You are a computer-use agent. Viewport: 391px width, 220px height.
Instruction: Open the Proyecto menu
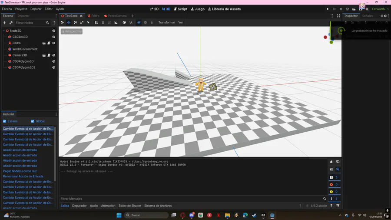(21, 9)
